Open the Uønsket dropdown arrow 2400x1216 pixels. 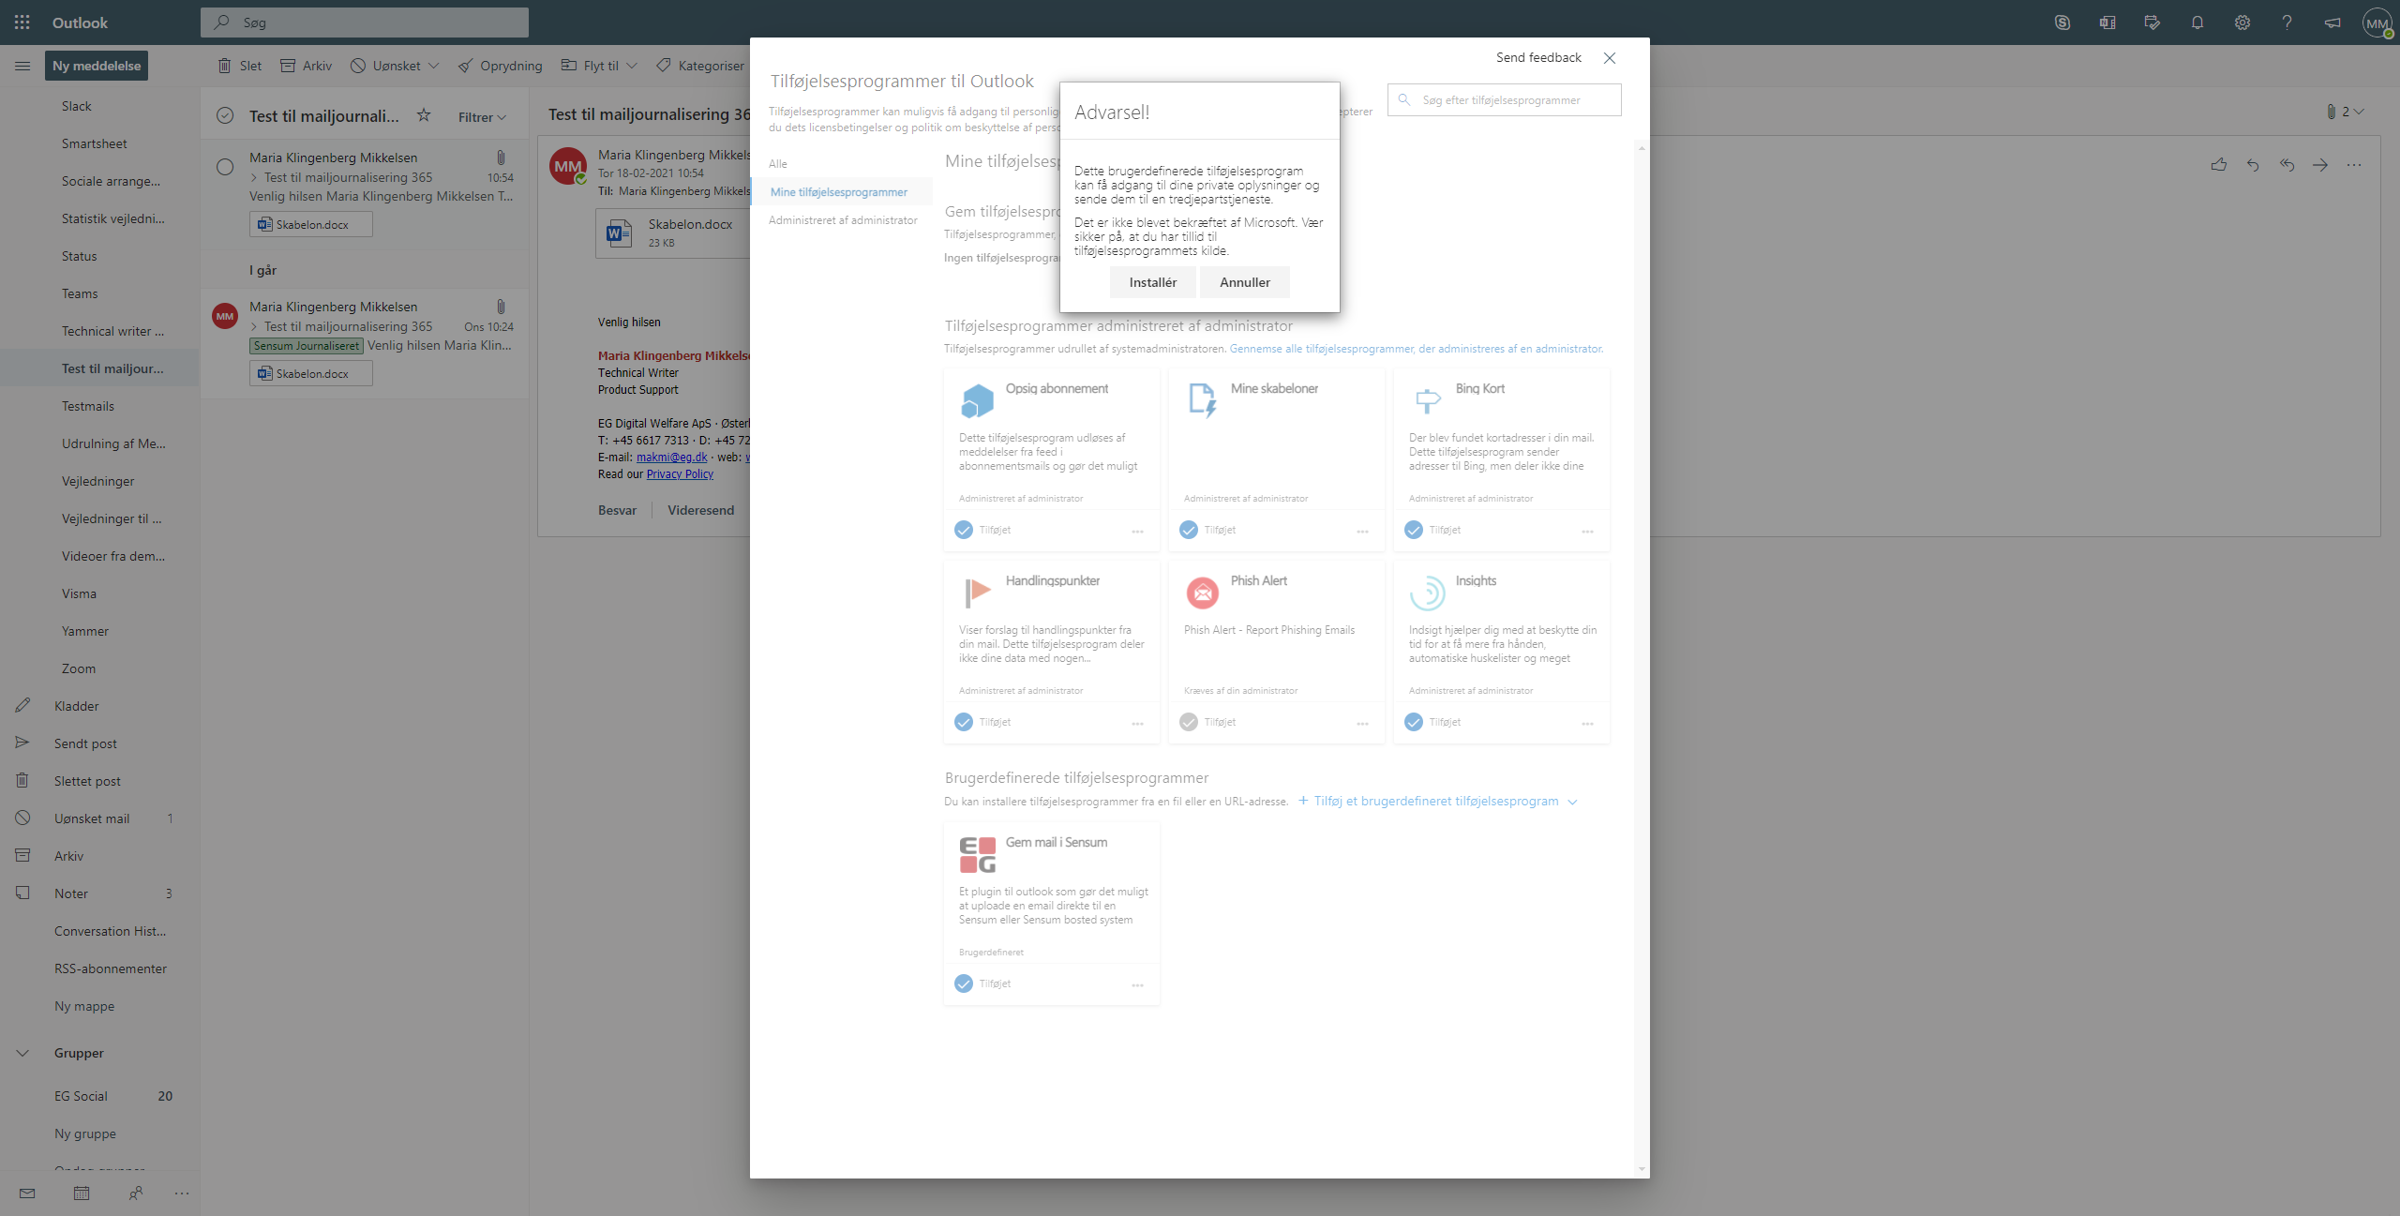point(434,66)
